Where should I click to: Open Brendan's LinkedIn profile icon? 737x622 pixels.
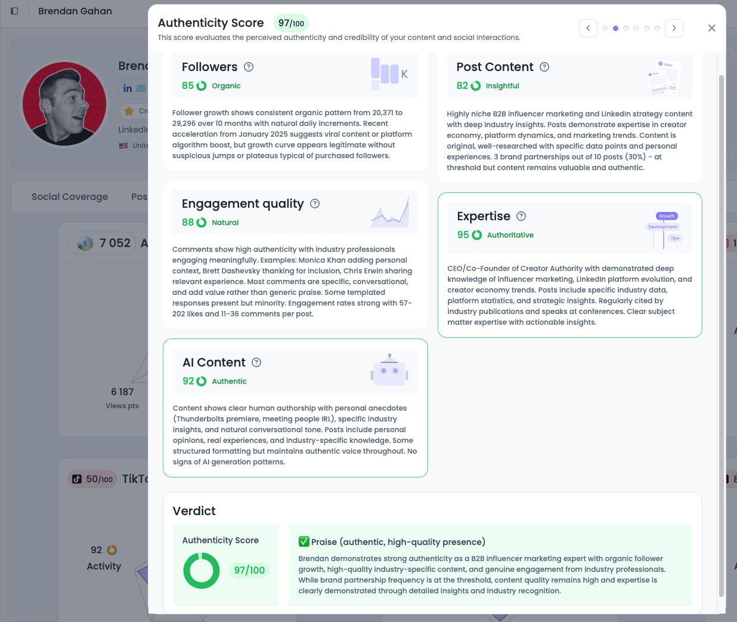pyautogui.click(x=128, y=88)
